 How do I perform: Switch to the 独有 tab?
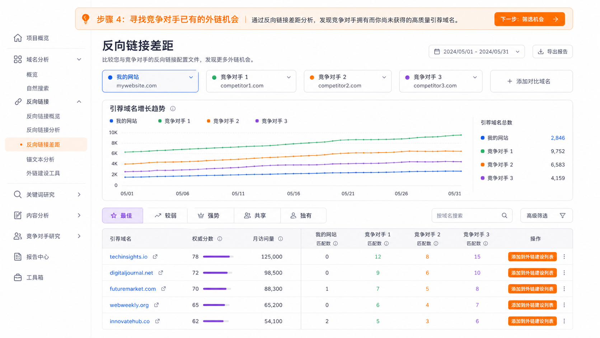coord(303,216)
